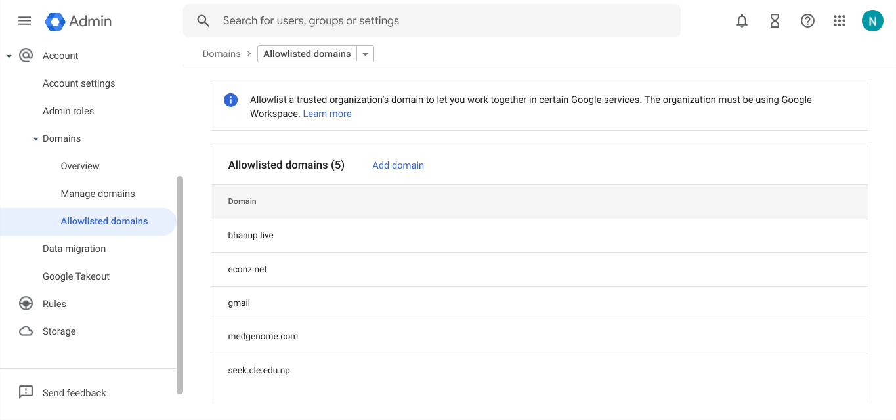Open the Storage sidebar item

point(59,331)
